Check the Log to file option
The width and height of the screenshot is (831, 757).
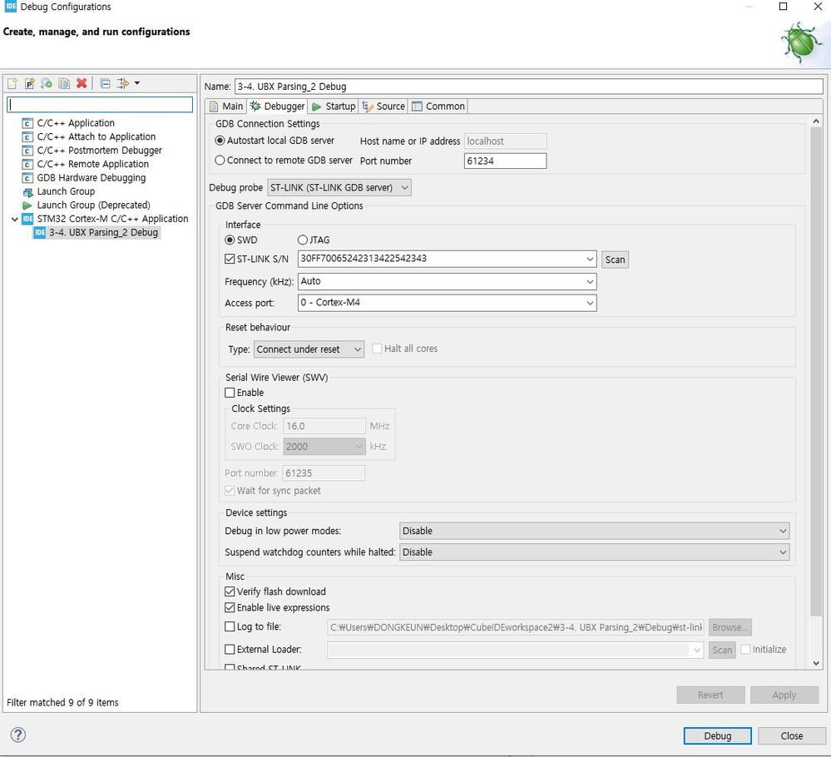230,626
